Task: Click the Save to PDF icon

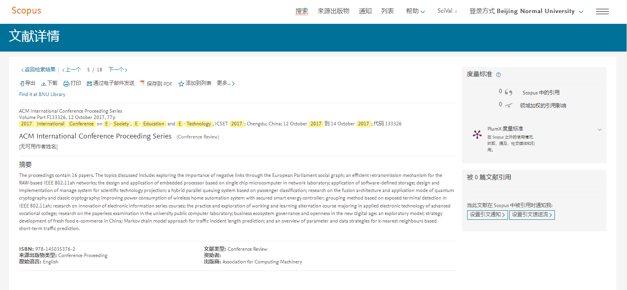Action: click(x=143, y=83)
